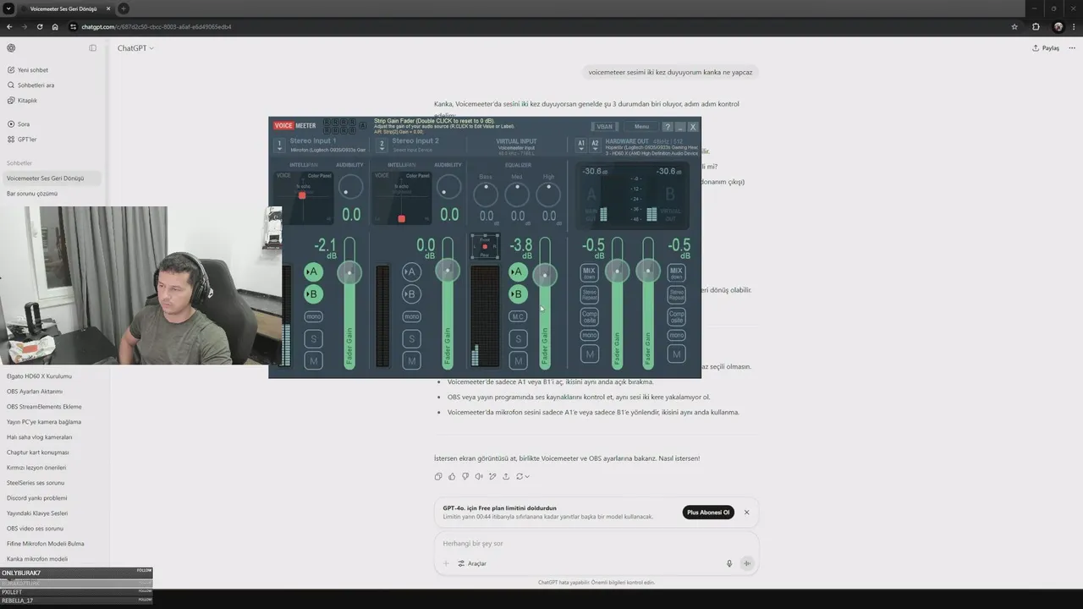Screen dimensions: 1083x609
Task: Click the bus A output fader knob
Action: pos(618,271)
